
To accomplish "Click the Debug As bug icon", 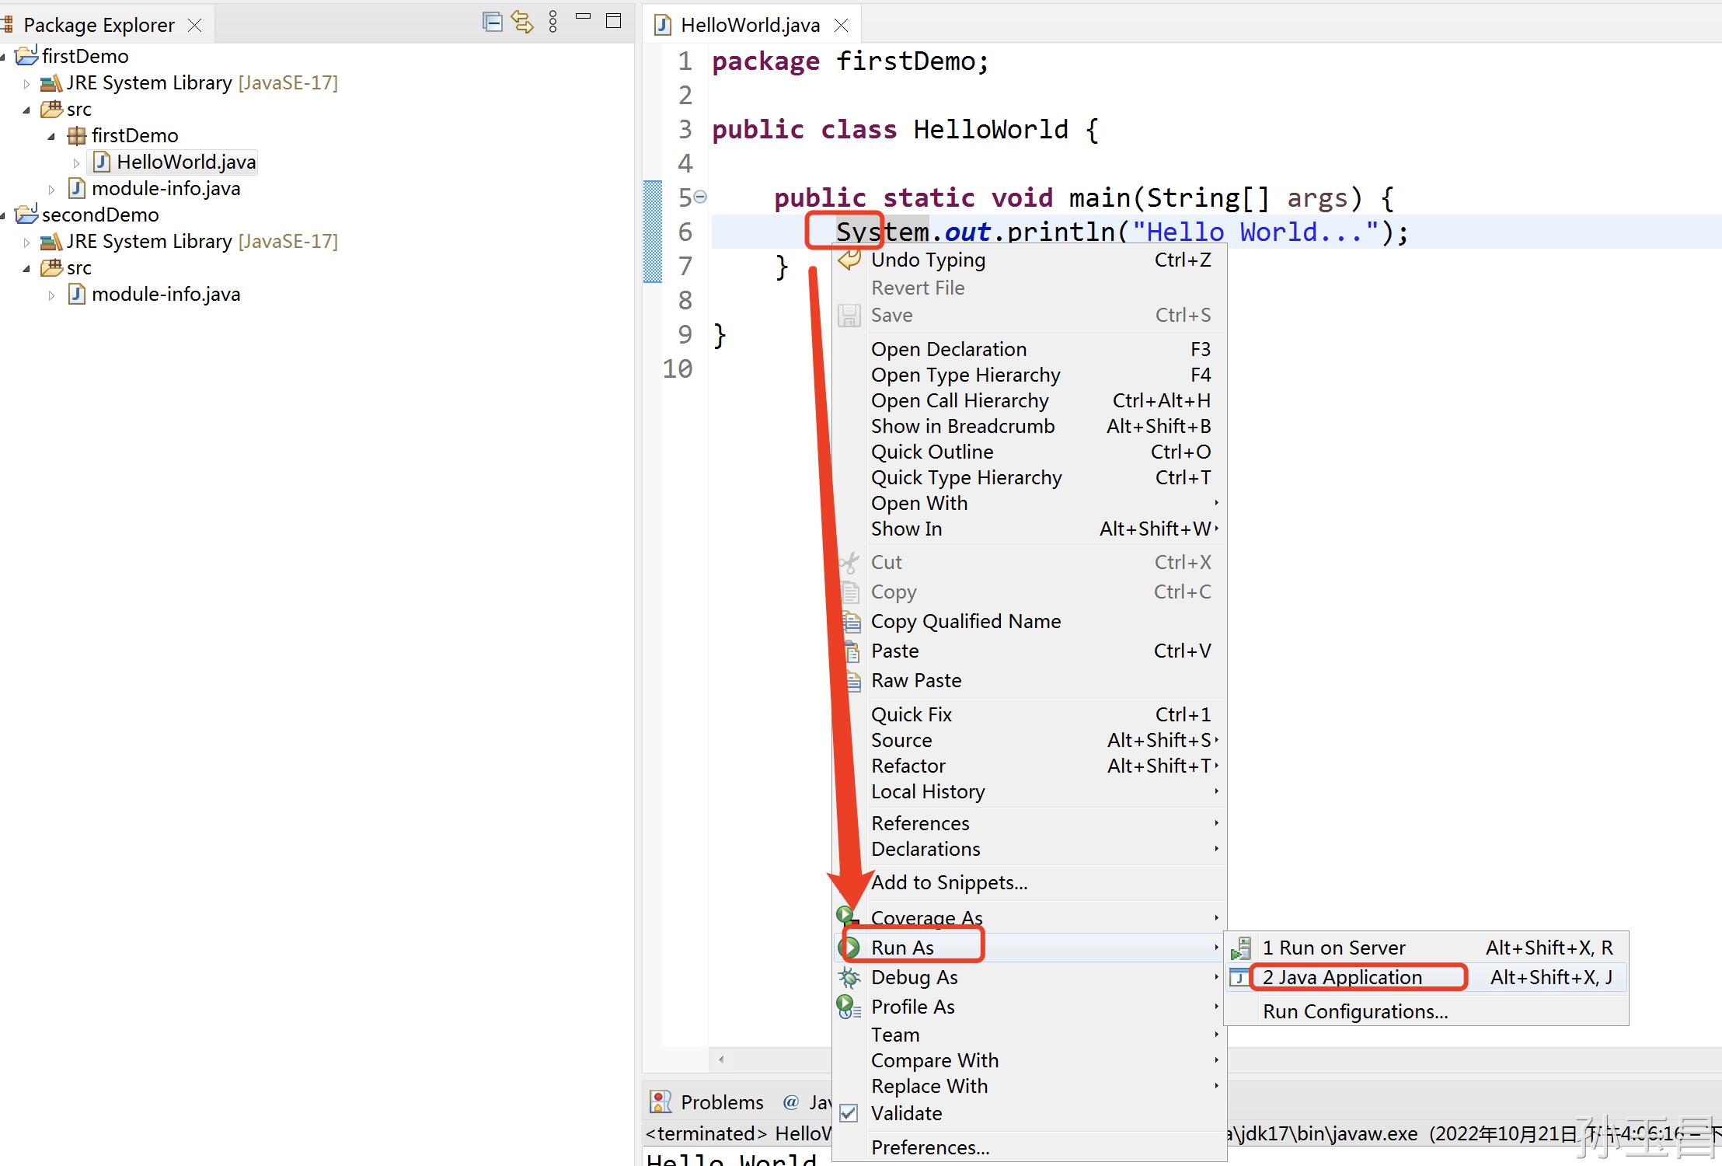I will [850, 977].
